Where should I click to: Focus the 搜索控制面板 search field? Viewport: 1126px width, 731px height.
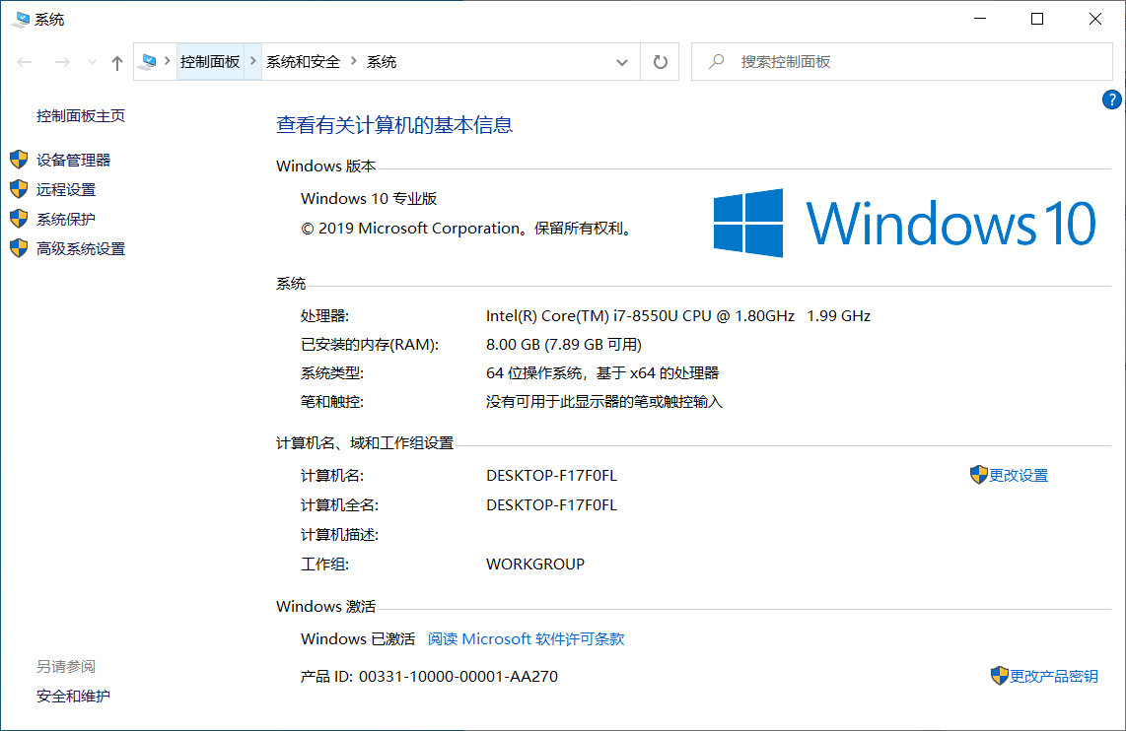click(902, 62)
